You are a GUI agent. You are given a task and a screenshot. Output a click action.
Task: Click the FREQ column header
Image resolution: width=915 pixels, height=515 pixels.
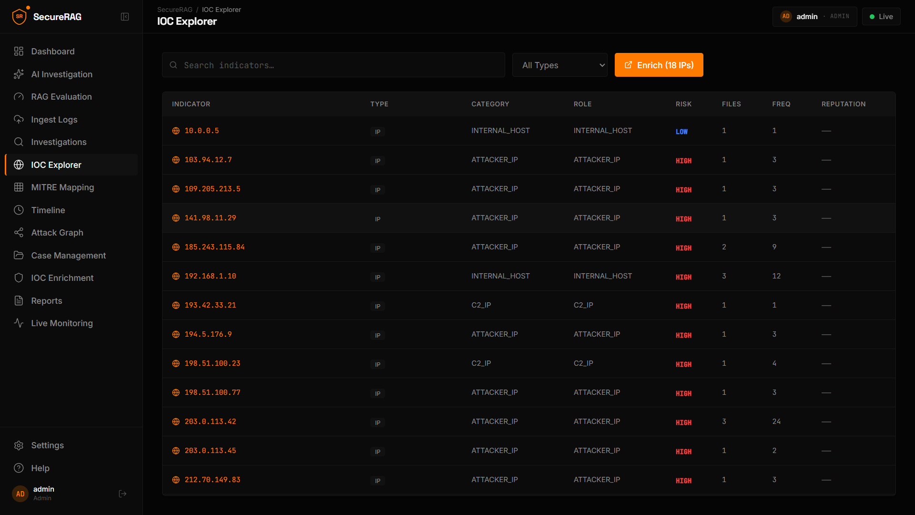click(781, 104)
